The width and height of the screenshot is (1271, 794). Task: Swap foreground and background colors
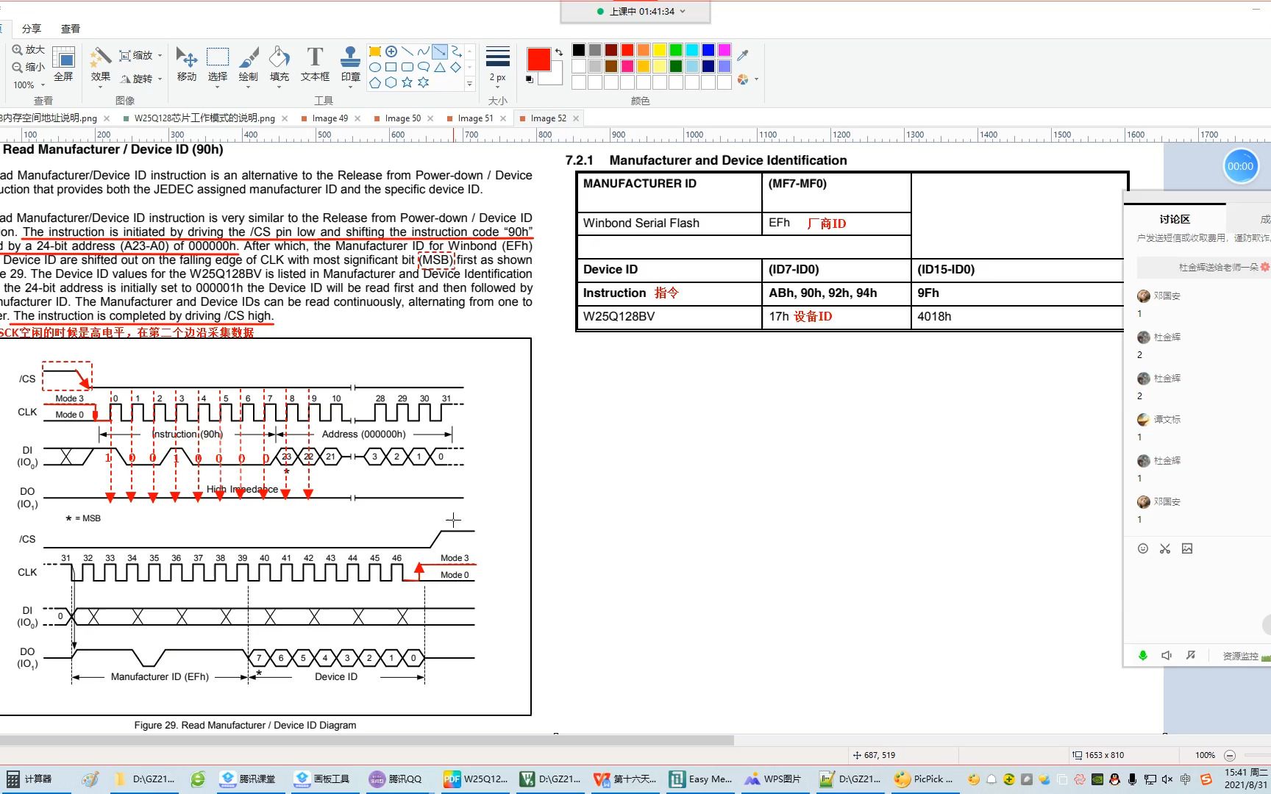pos(559,51)
